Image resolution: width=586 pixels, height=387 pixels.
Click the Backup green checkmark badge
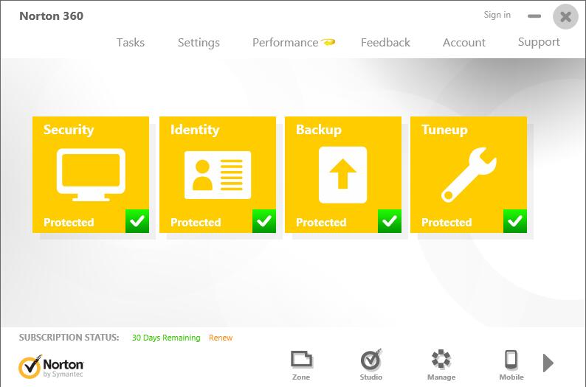(390, 221)
